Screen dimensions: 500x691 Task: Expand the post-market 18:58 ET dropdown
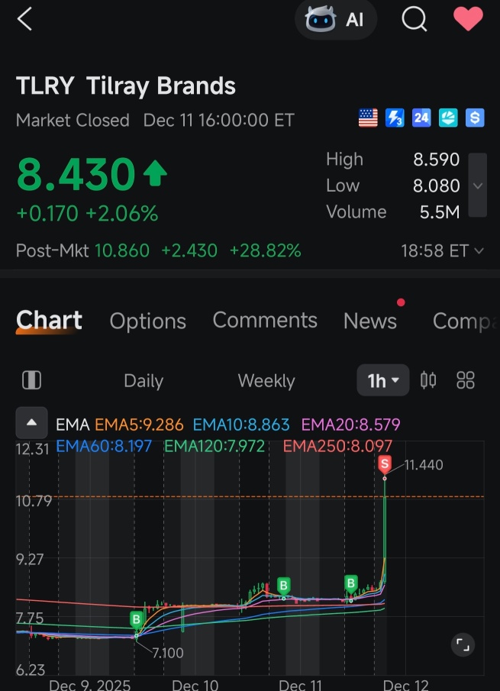click(x=442, y=250)
